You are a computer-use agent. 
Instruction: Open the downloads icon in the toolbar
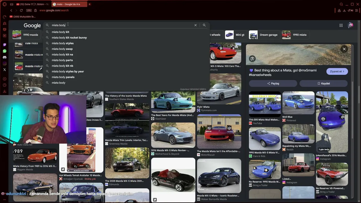[x=344, y=10]
